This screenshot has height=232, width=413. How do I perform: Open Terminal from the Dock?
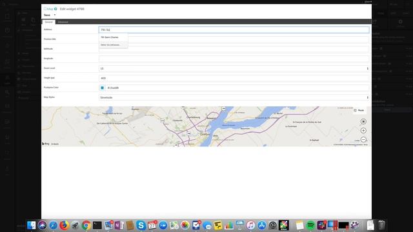pos(97,225)
